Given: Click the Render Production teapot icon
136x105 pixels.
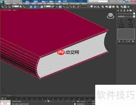Looking at the screenshot, I should coord(128,7).
